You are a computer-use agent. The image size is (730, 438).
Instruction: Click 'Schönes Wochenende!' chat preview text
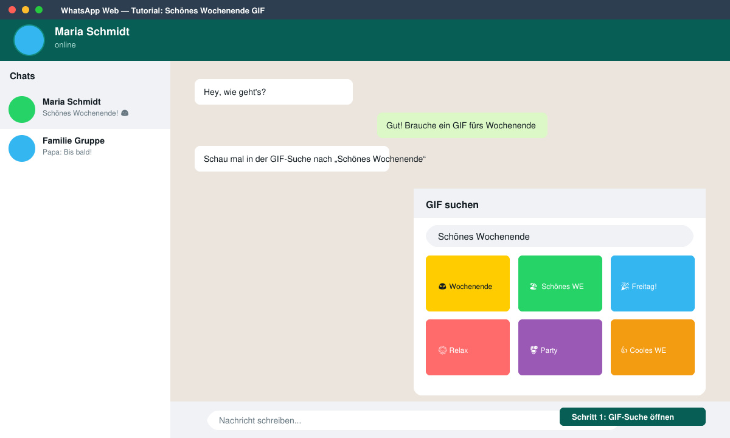[86, 113]
